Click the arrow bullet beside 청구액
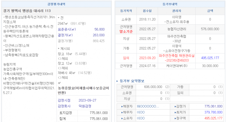 [x=175, y=118]
